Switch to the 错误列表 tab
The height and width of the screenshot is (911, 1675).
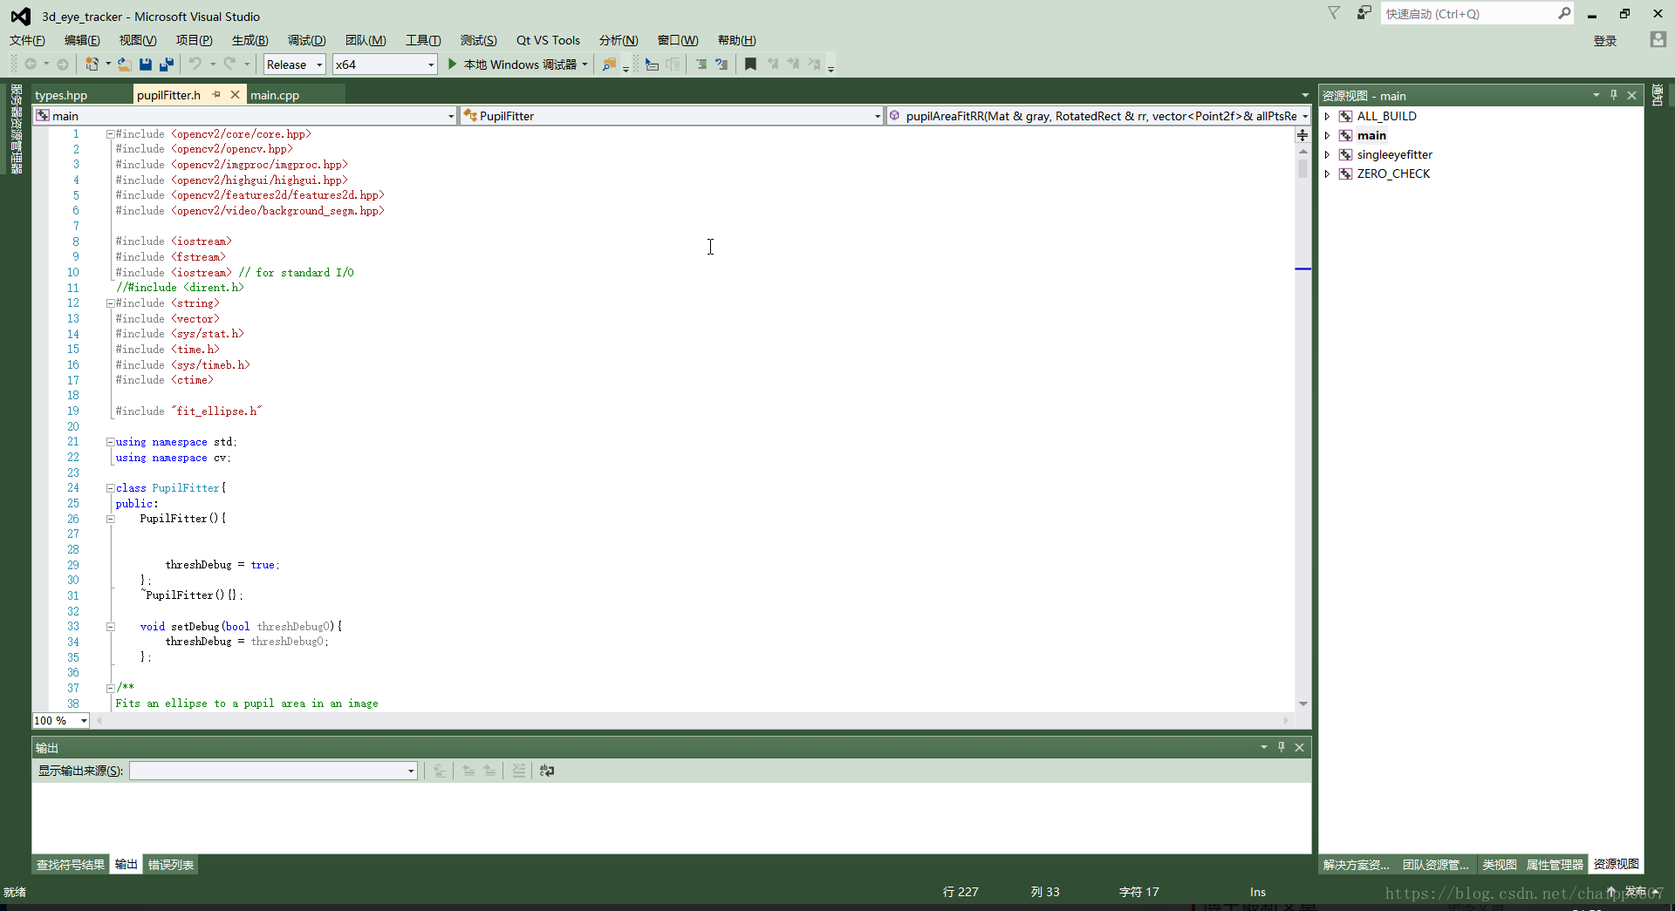click(x=171, y=865)
